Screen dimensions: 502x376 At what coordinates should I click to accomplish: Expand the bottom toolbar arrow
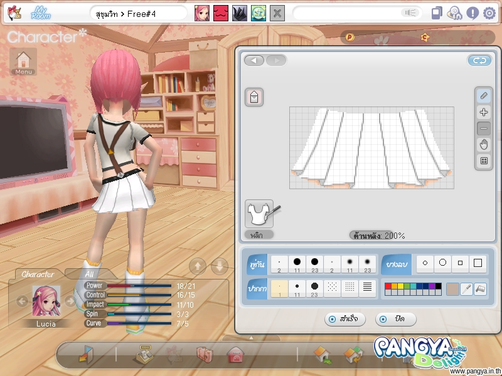252,338
